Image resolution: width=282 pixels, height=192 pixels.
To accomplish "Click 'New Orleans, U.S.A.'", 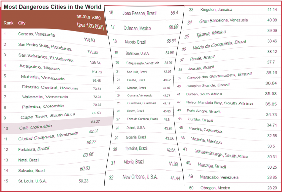I will coord(140,177).
